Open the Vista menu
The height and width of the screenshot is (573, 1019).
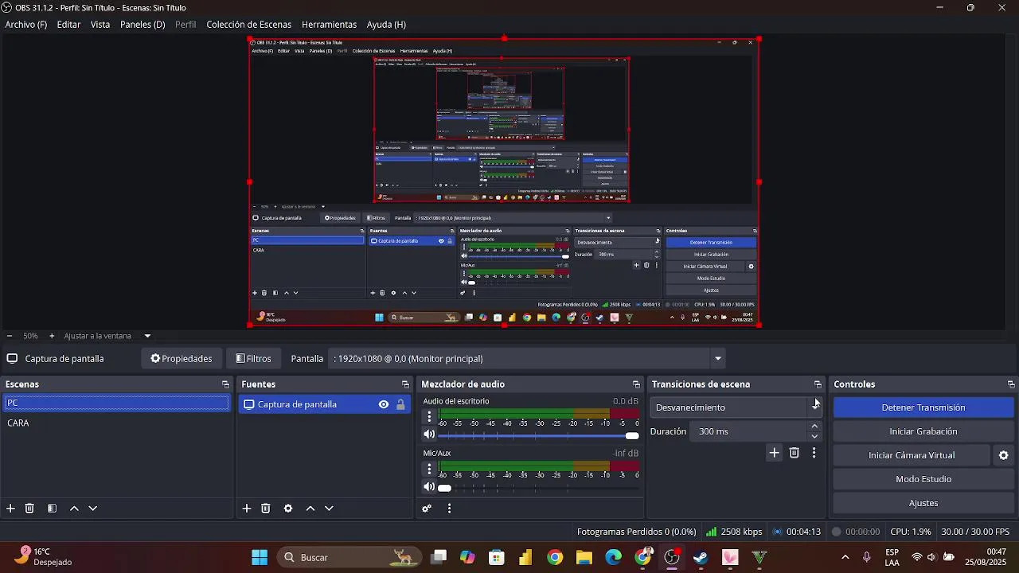[x=100, y=25]
